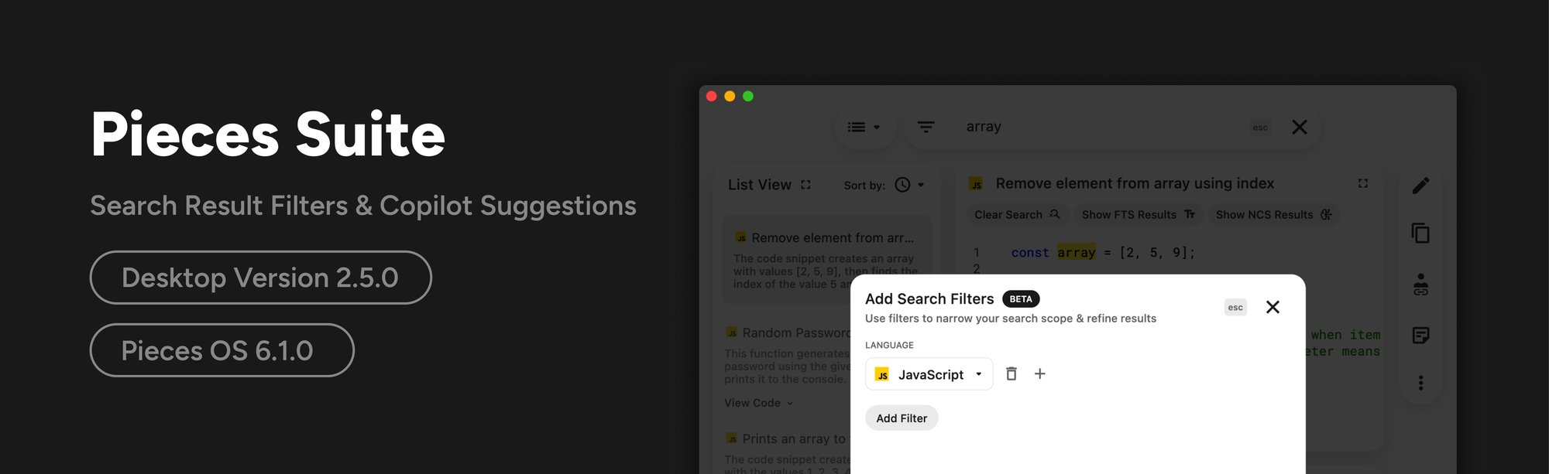This screenshot has width=1549, height=474.
Task: Click the copy snippet icon in sidebar
Action: [1420, 233]
